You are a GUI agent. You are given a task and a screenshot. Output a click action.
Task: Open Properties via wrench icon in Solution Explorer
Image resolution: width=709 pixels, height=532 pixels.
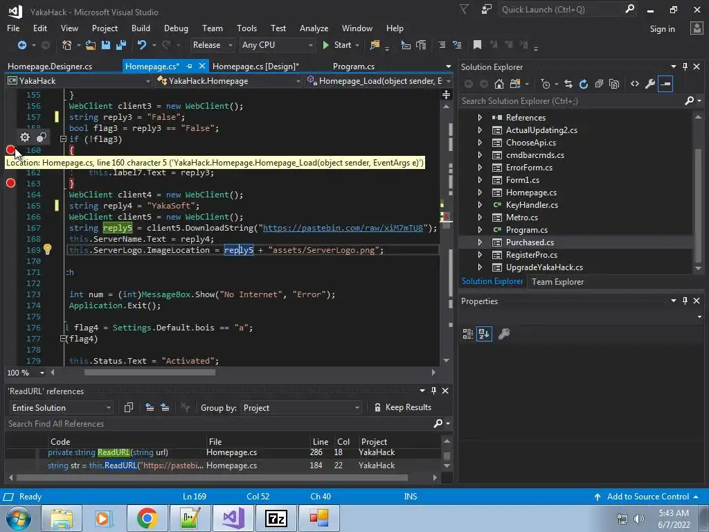[649, 84]
